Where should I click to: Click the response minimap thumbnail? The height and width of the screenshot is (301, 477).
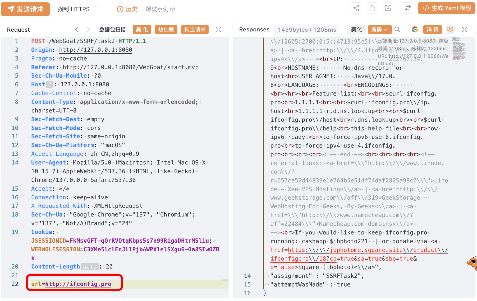point(459,49)
